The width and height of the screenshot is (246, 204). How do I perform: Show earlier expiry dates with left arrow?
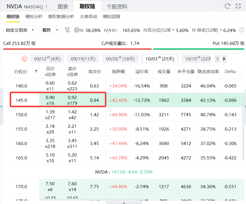pos(218,59)
